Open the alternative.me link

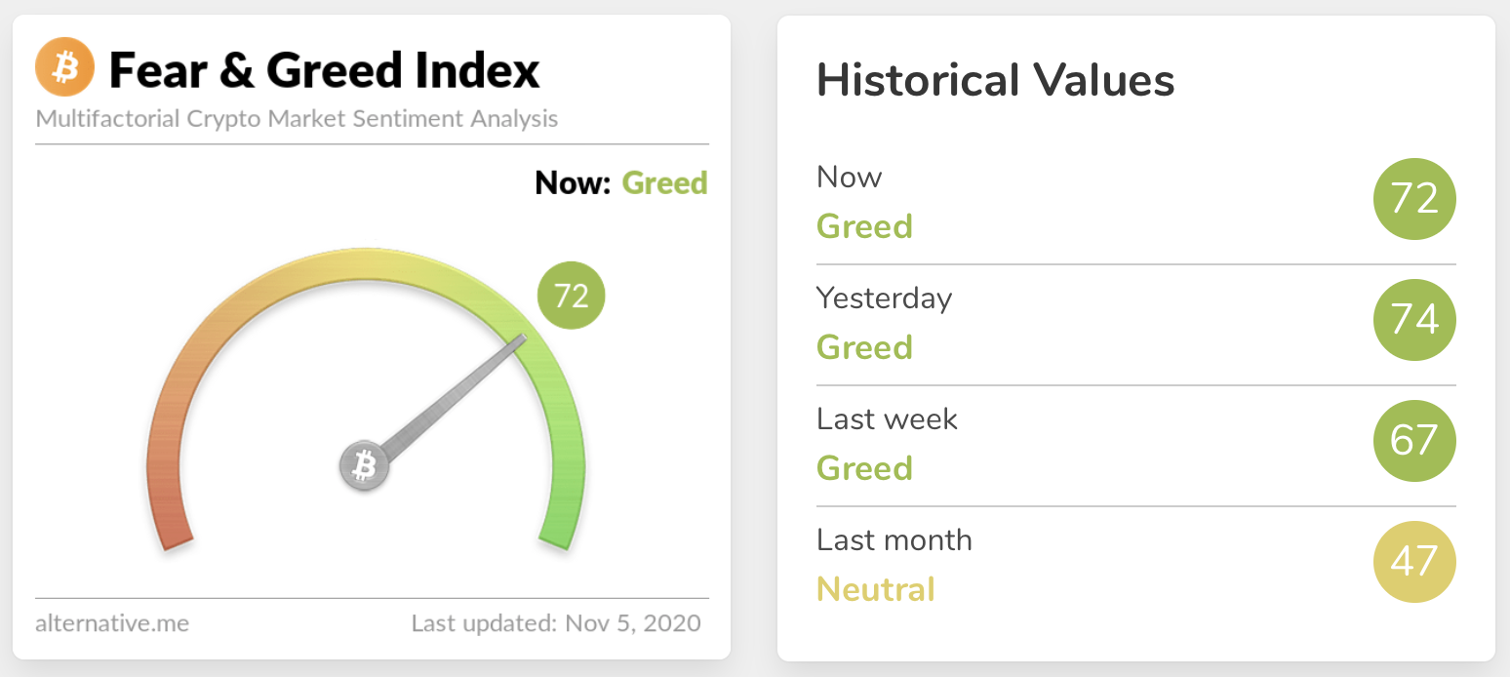tap(112, 622)
